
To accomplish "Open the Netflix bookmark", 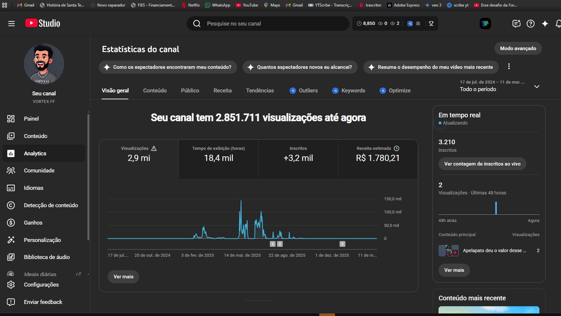I will click(190, 5).
